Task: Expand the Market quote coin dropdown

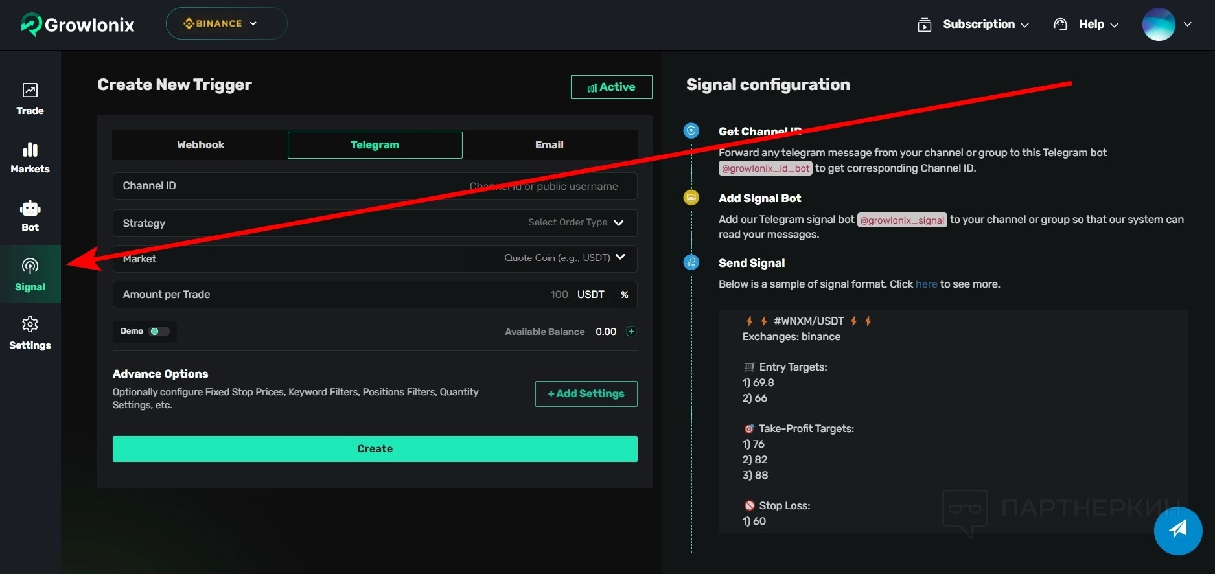Action: [x=564, y=258]
